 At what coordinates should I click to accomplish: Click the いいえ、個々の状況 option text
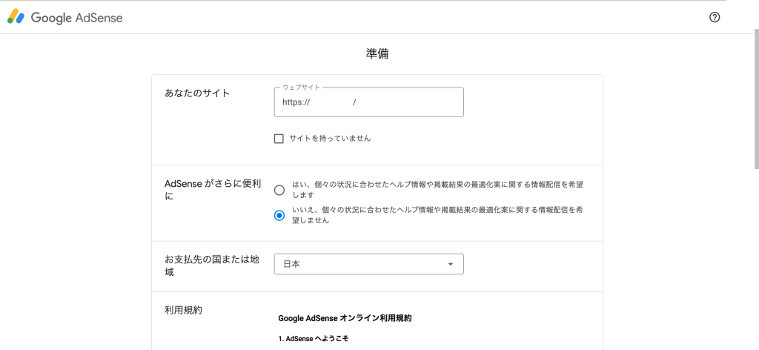click(x=437, y=215)
